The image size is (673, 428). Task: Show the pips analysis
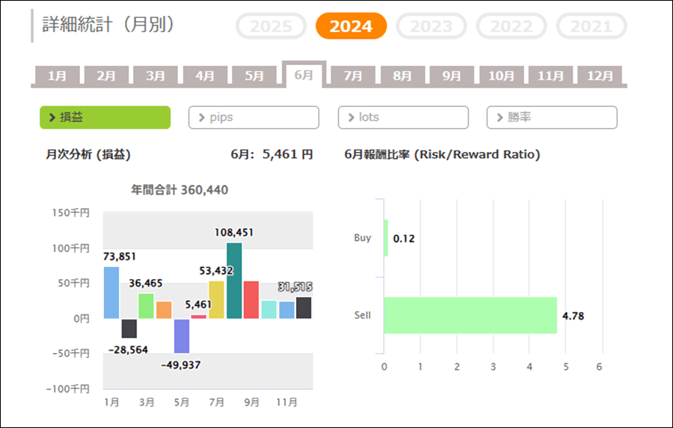click(253, 117)
